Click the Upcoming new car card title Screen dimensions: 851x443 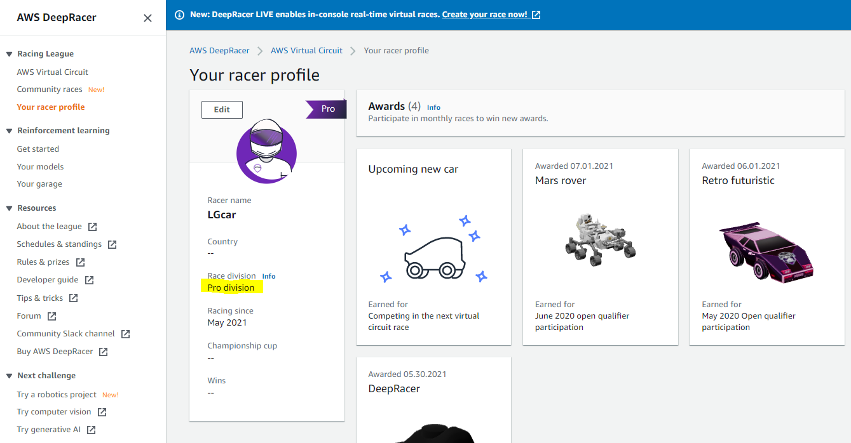click(x=413, y=169)
